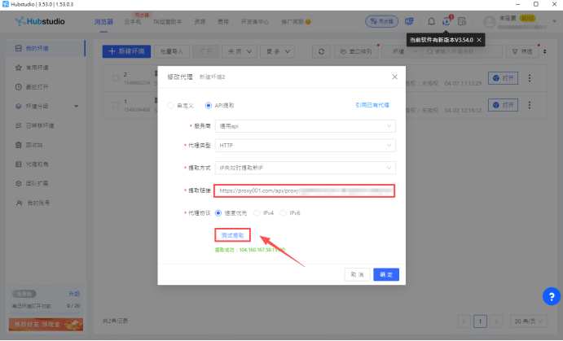
Task: Click the 同步器 button in header
Action: tap(381, 21)
